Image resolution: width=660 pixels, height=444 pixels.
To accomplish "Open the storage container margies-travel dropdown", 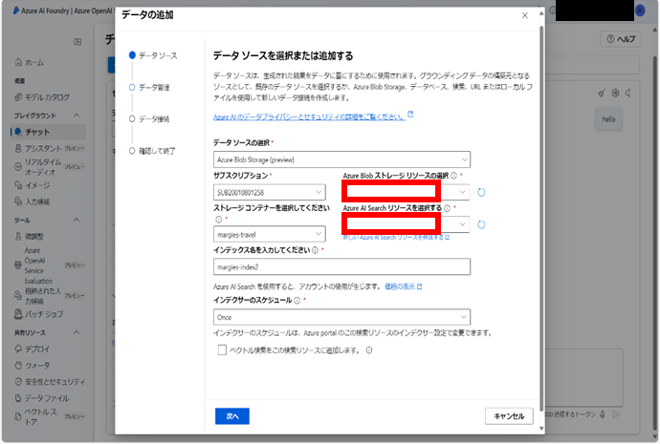I will [270, 234].
